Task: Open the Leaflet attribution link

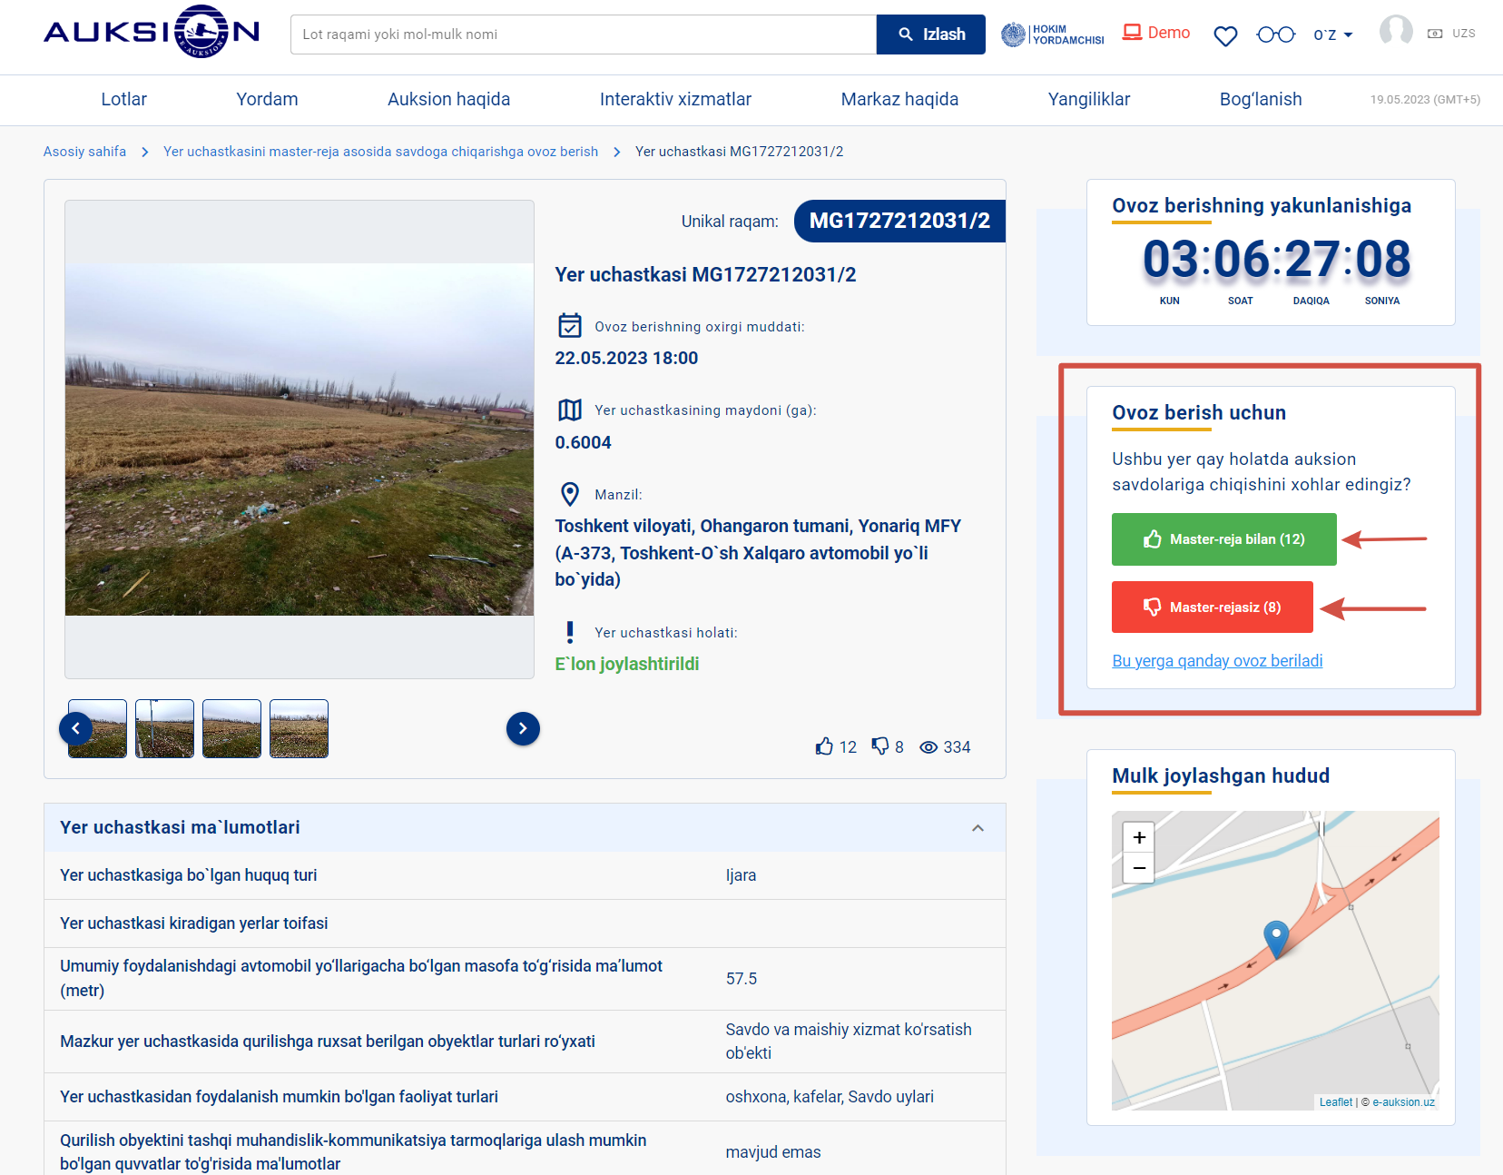Action: point(1335,1102)
